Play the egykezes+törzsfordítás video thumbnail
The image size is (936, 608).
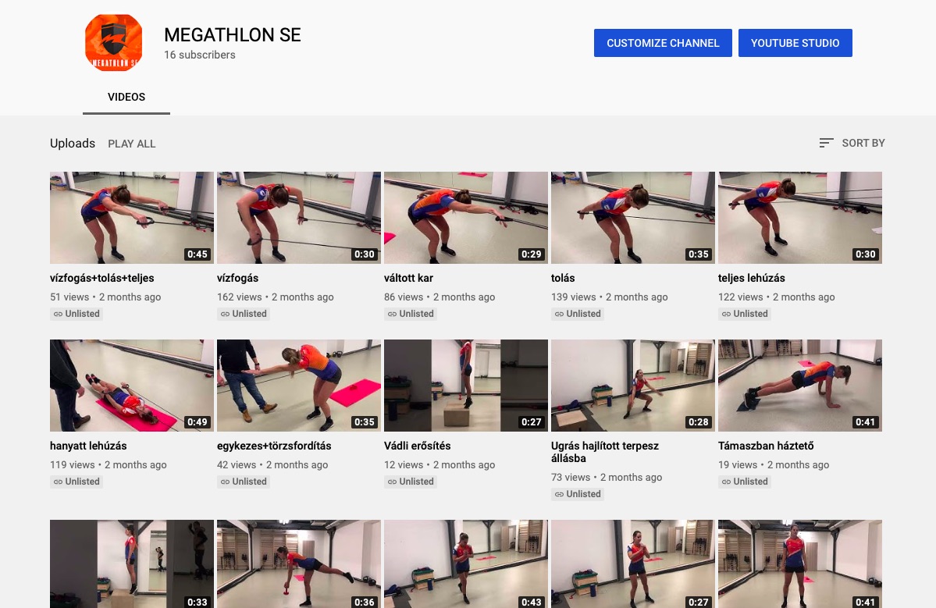[299, 386]
